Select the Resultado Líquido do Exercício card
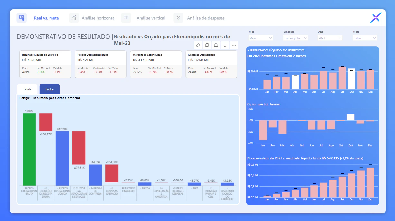Viewport: 395px width, 221px height. click(45, 64)
